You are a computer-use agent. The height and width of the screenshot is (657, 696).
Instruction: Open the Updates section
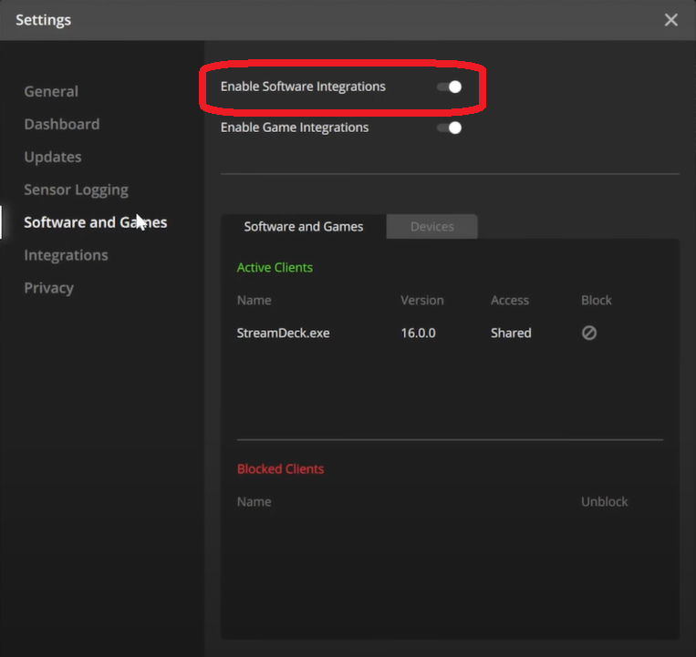(x=53, y=157)
